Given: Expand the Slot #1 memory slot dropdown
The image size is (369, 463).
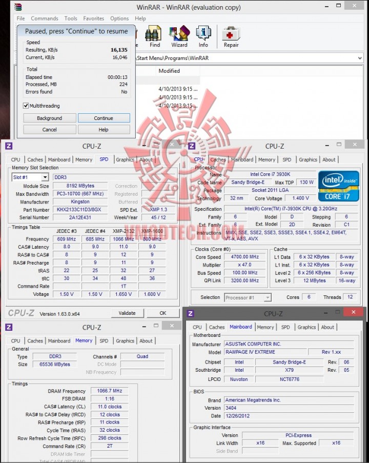Looking at the screenshot, I should (45, 177).
